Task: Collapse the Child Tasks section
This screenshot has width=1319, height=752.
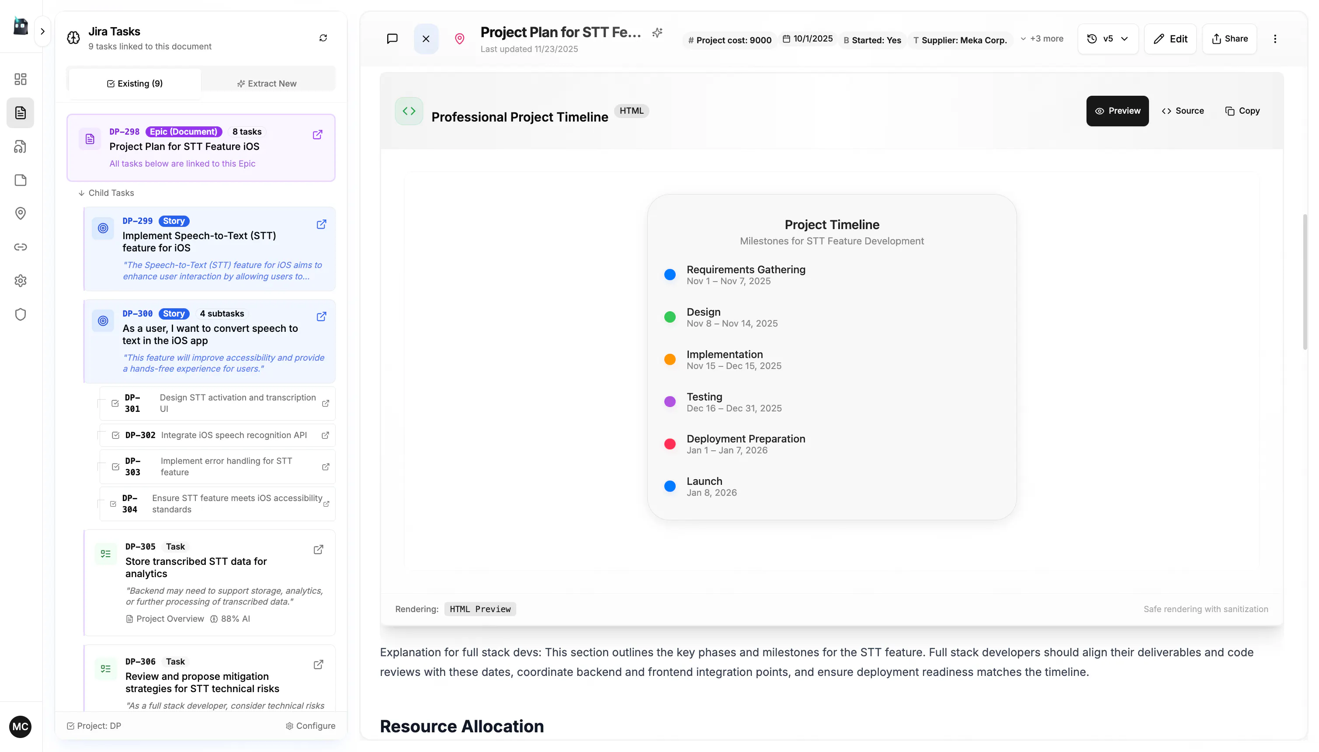Action: (x=106, y=193)
